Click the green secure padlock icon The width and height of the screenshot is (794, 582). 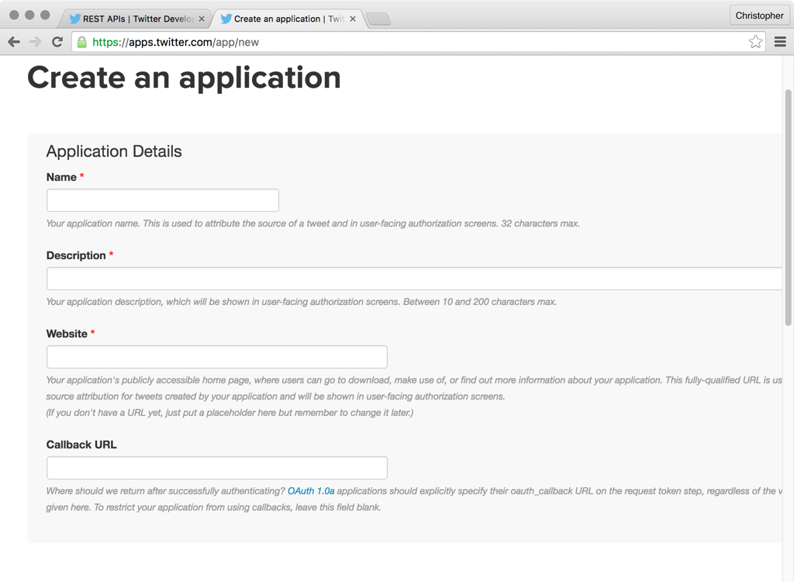81,42
